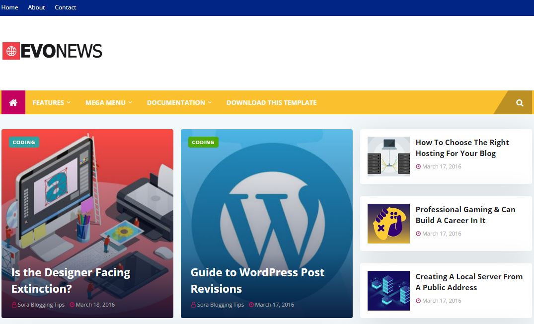Open the gaming controller post thumbnail
Image resolution: width=534 pixels, height=324 pixels.
coord(388,224)
